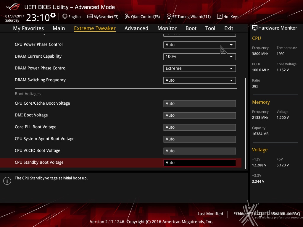Click the Qfan Control fan icon
The image size is (303, 227).
pyautogui.click(x=127, y=17)
